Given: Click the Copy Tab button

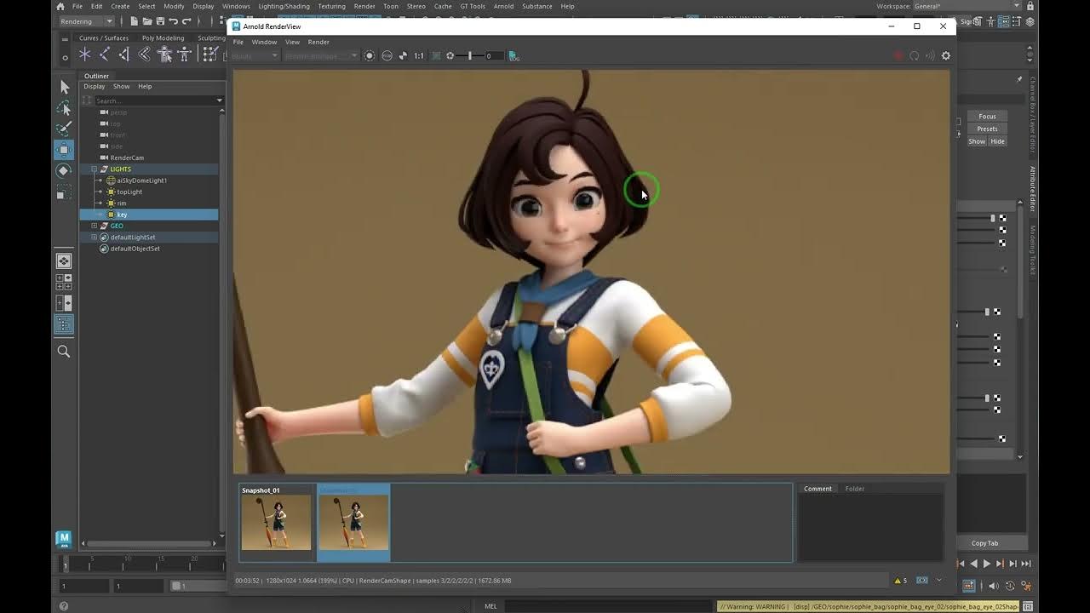Looking at the screenshot, I should point(984,543).
